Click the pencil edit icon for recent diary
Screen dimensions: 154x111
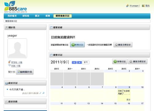[x=40, y=93]
